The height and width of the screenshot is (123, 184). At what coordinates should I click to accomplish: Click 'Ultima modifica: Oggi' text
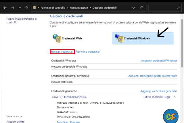tap(157, 97)
